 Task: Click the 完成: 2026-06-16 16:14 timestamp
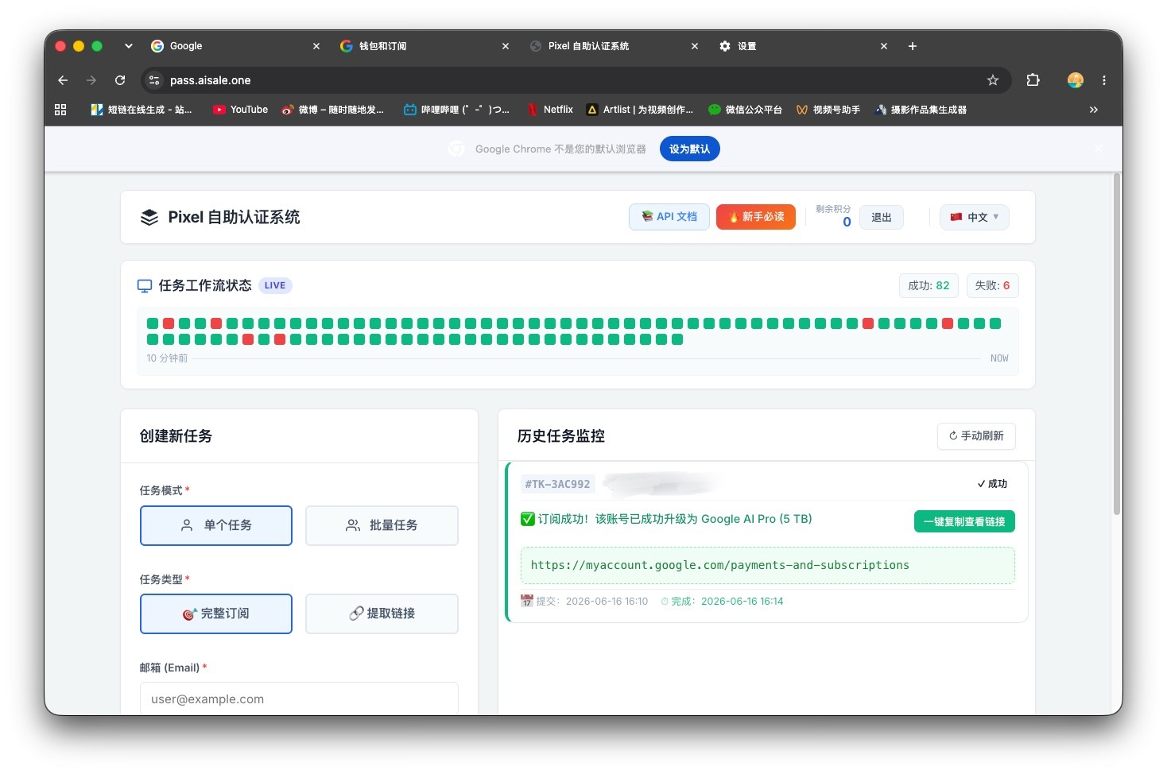coord(722,601)
